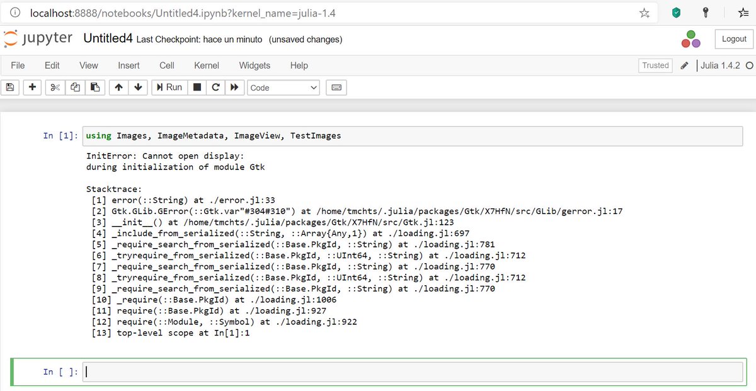
Task: Insert cell below with plus icon
Action: coord(33,88)
